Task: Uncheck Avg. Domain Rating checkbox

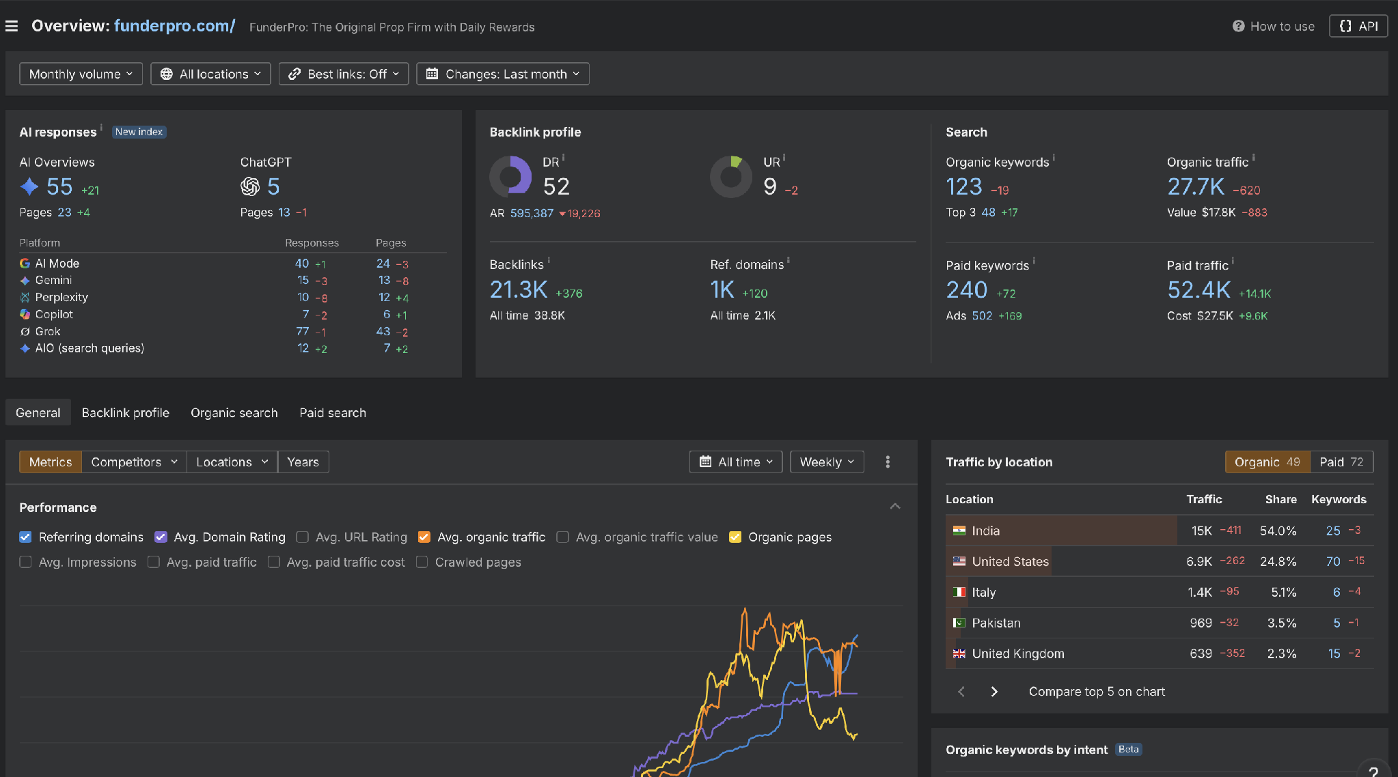Action: pos(161,537)
